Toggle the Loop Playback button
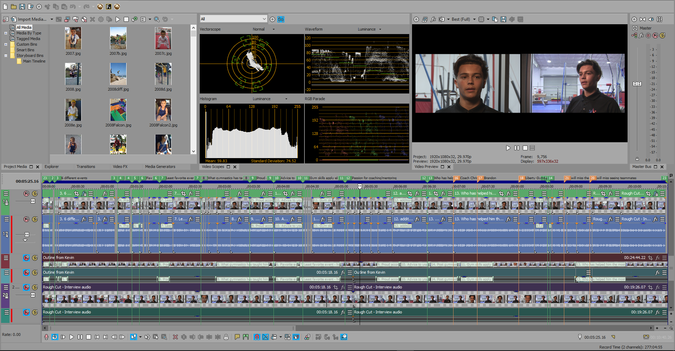Viewport: 675px width, 351px height. pos(54,337)
